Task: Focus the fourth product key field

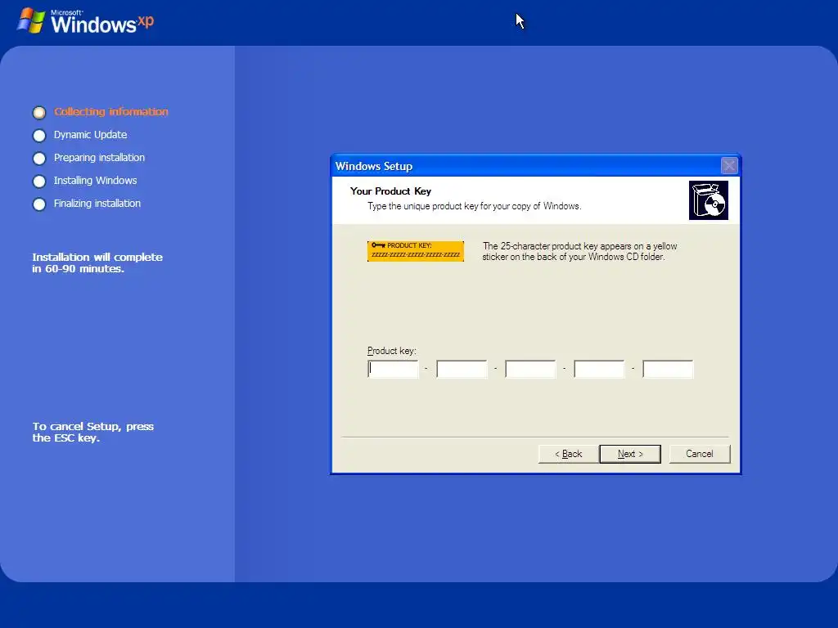Action: (599, 369)
